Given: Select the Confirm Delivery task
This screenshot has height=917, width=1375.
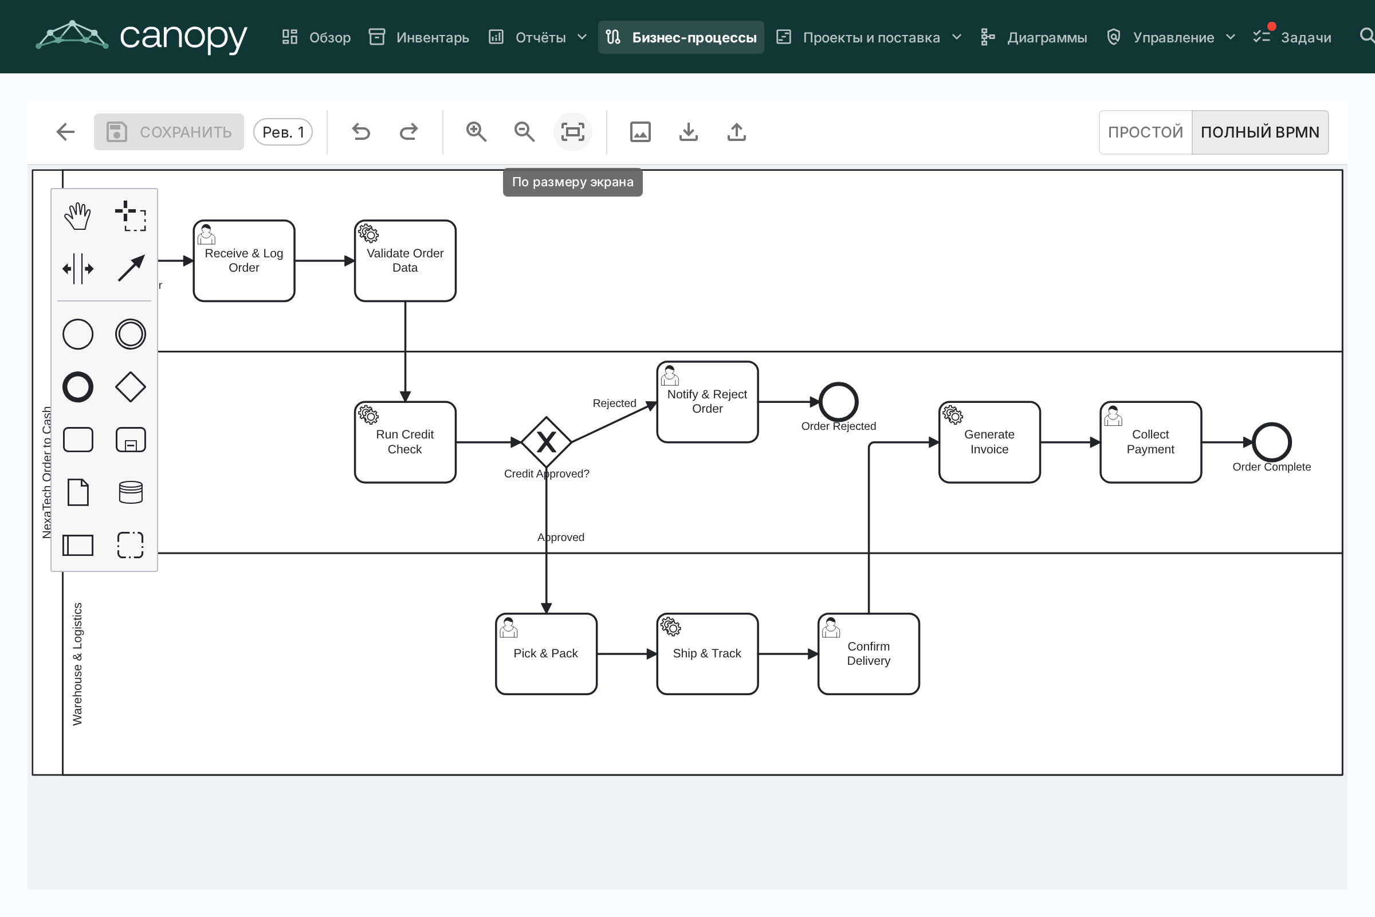Looking at the screenshot, I should pos(869,654).
